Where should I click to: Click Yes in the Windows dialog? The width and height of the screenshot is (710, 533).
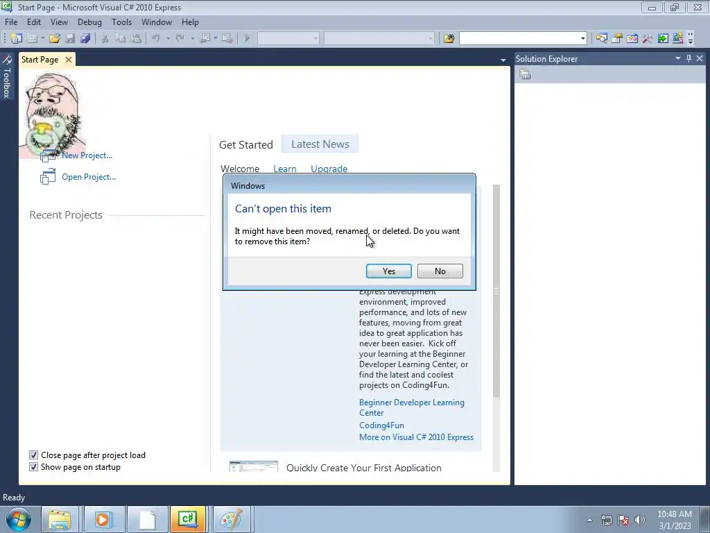coord(389,271)
